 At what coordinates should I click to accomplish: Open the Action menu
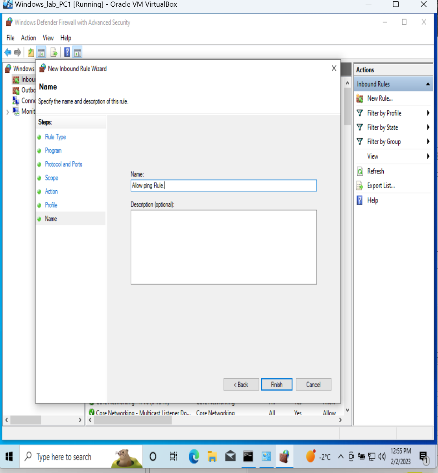28,38
